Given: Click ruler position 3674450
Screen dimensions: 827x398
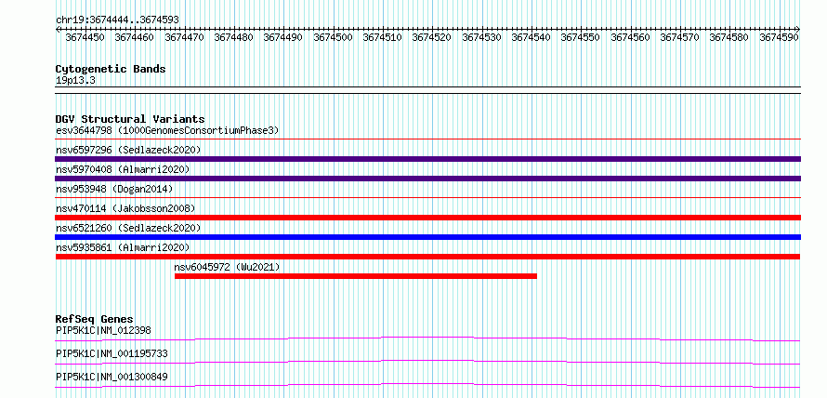Looking at the screenshot, I should pyautogui.click(x=85, y=37).
